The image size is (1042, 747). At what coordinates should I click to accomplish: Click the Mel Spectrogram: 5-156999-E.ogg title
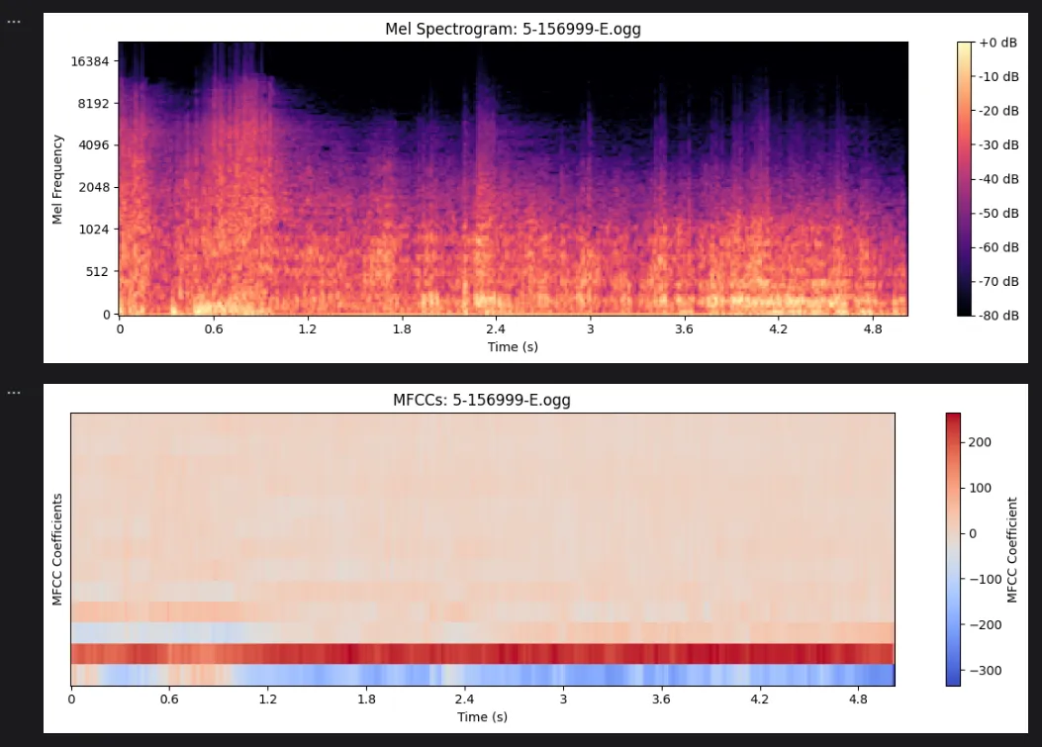point(513,30)
